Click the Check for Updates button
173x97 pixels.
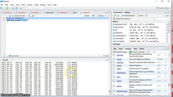tap(137, 52)
